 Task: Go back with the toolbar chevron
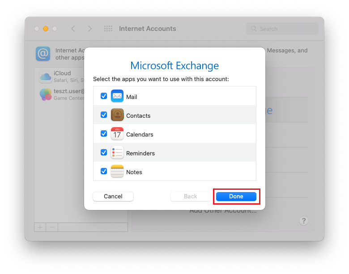click(x=73, y=29)
